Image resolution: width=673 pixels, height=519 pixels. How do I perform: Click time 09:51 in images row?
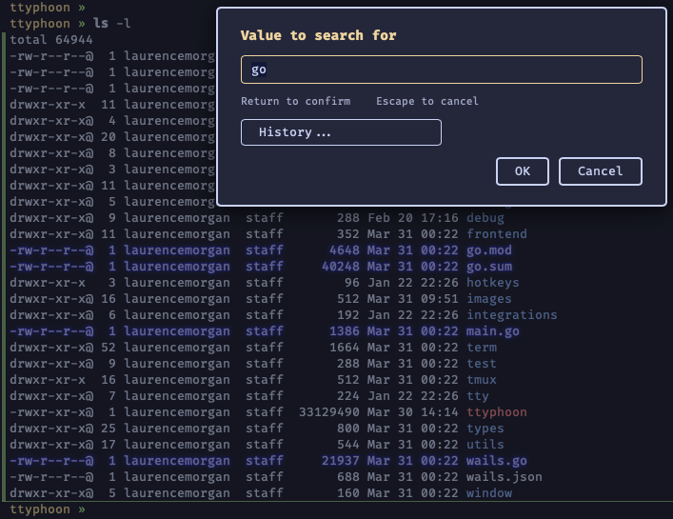click(x=440, y=299)
